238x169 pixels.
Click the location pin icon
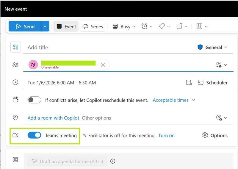pyautogui.click(x=15, y=118)
